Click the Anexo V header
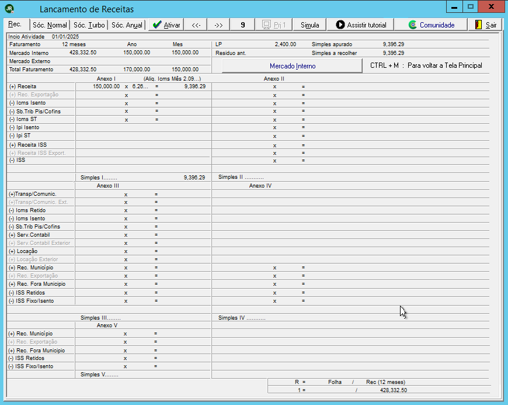The image size is (508, 405). [x=107, y=326]
